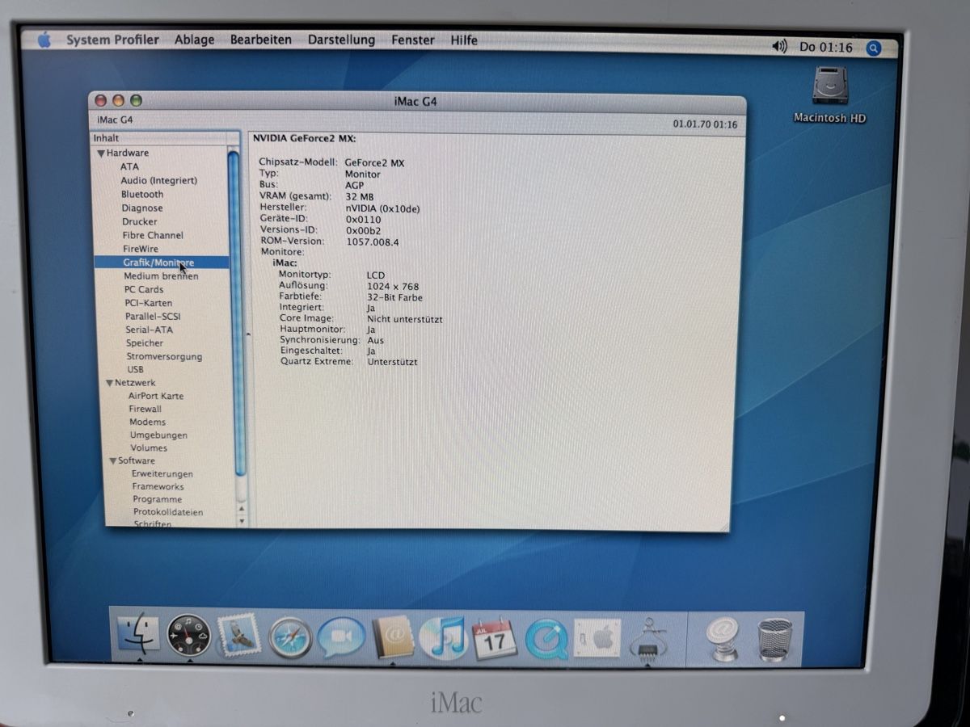Open the Fenster menu

(x=413, y=40)
